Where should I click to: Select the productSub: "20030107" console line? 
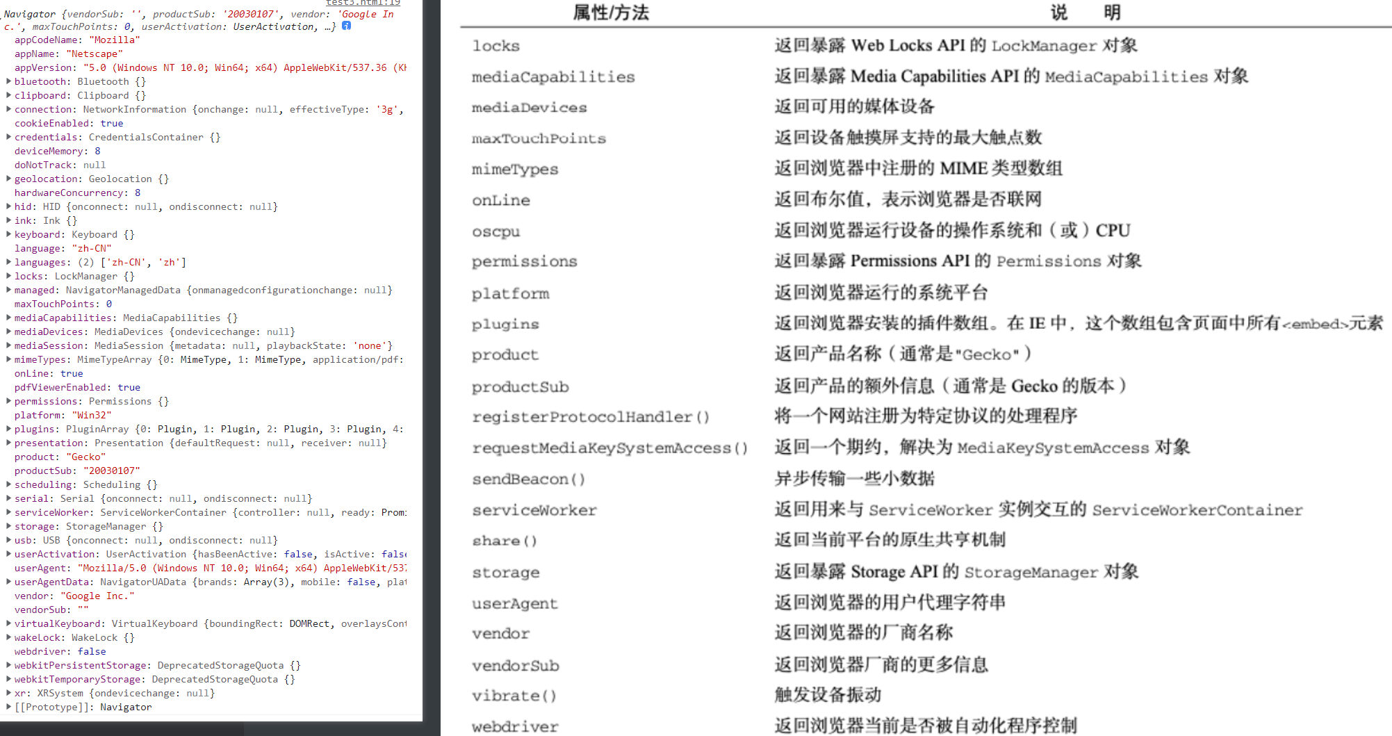[x=77, y=471]
